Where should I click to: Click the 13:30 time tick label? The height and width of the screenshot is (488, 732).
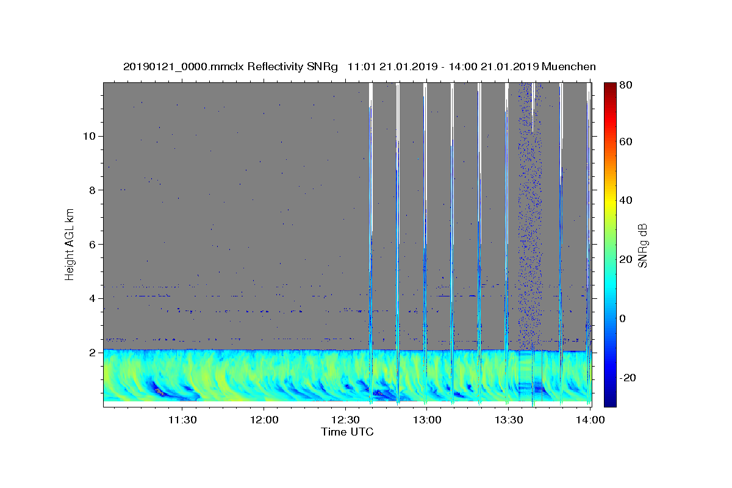[x=509, y=420]
